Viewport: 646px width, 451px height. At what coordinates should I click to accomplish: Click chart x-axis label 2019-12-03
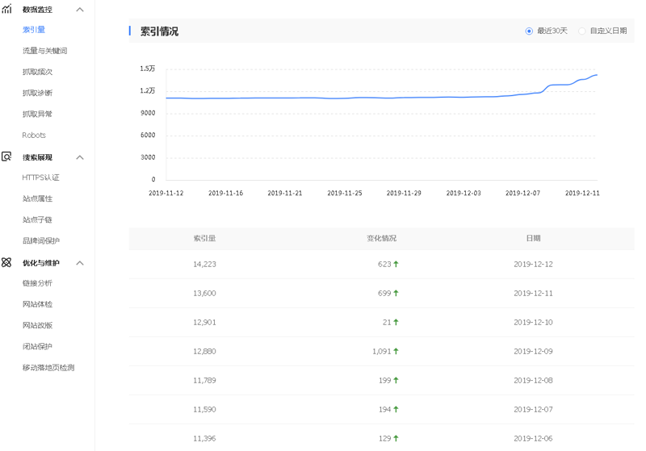point(464,193)
